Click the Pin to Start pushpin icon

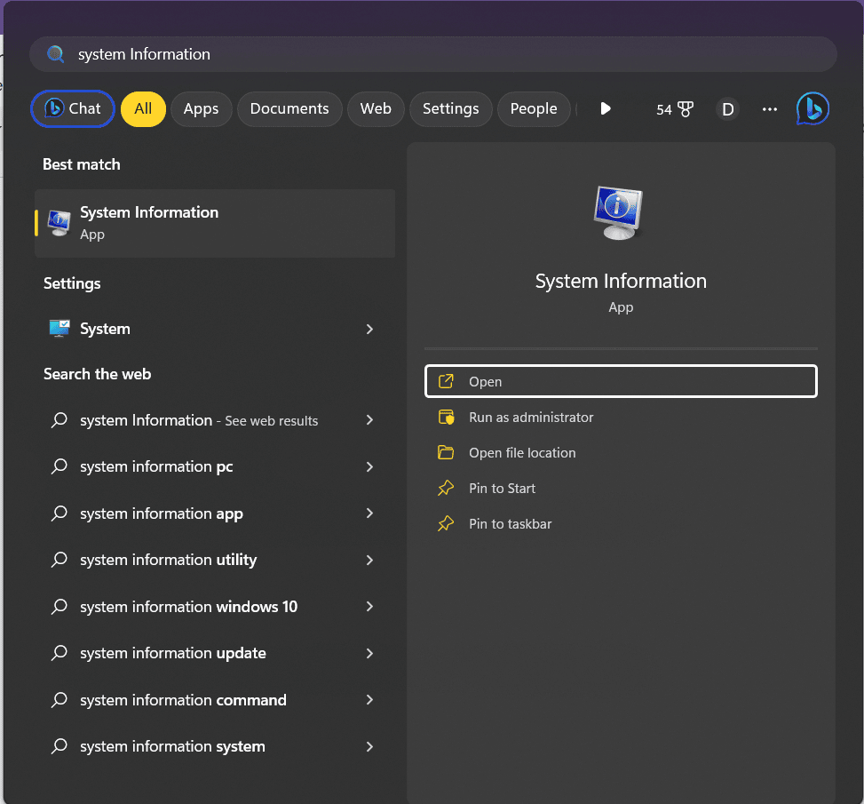pos(445,488)
